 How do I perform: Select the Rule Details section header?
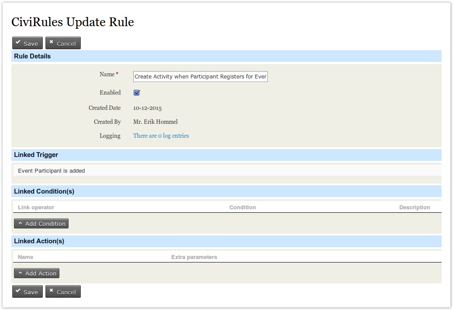tap(32, 56)
